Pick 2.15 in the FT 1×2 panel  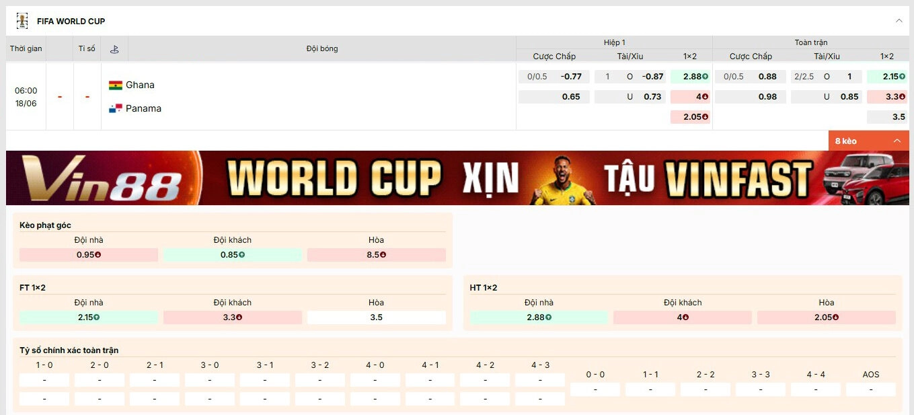pos(89,317)
